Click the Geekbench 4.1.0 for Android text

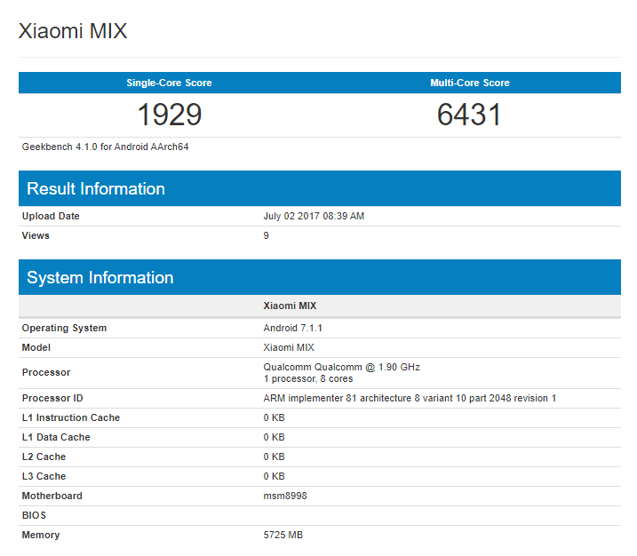[x=105, y=147]
